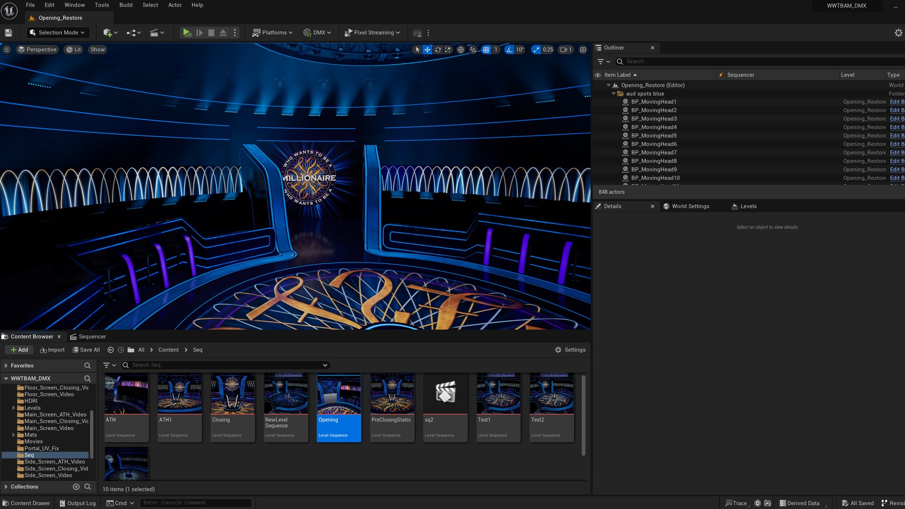Image resolution: width=905 pixels, height=509 pixels.
Task: Select the Closing level sequence thumbnail
Action: 232,408
